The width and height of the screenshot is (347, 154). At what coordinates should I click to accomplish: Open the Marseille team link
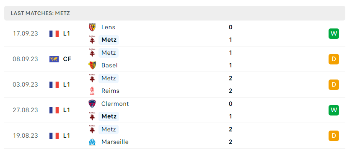coord(115,142)
